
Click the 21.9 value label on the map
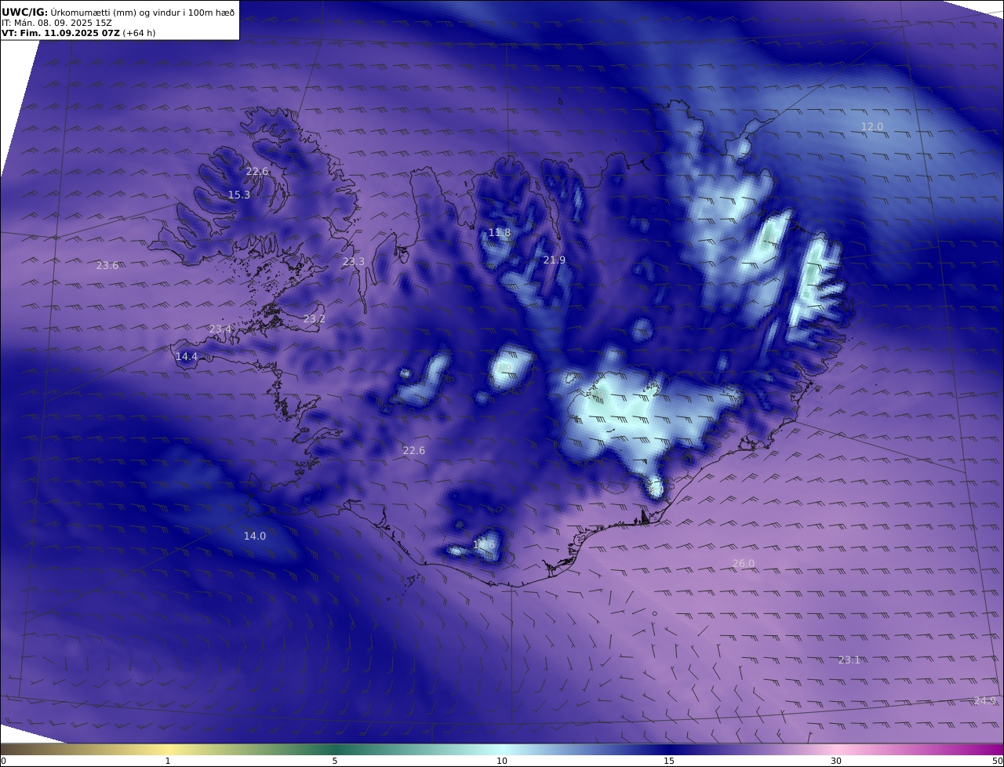click(555, 260)
